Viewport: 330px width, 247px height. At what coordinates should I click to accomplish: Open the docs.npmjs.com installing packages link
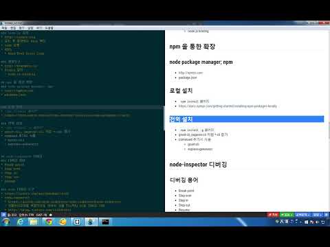[228, 106]
